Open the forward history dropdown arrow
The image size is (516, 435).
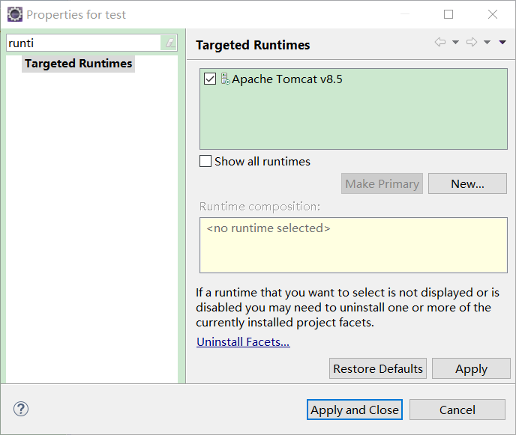pos(487,42)
